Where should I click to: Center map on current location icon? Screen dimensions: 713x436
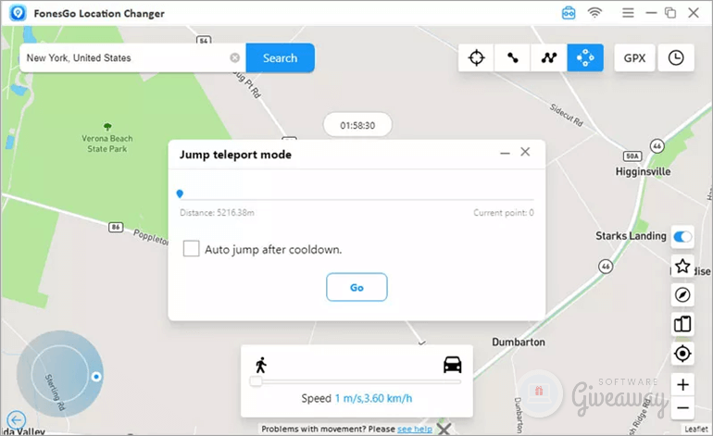(x=682, y=354)
